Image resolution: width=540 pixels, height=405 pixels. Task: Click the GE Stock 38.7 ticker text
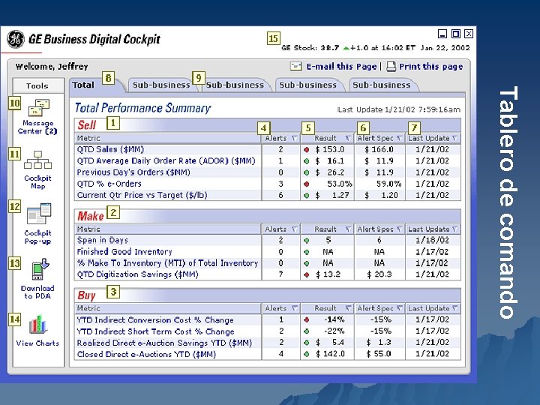310,48
